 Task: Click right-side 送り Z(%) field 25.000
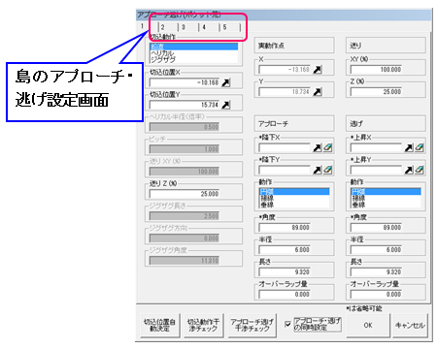(x=377, y=92)
